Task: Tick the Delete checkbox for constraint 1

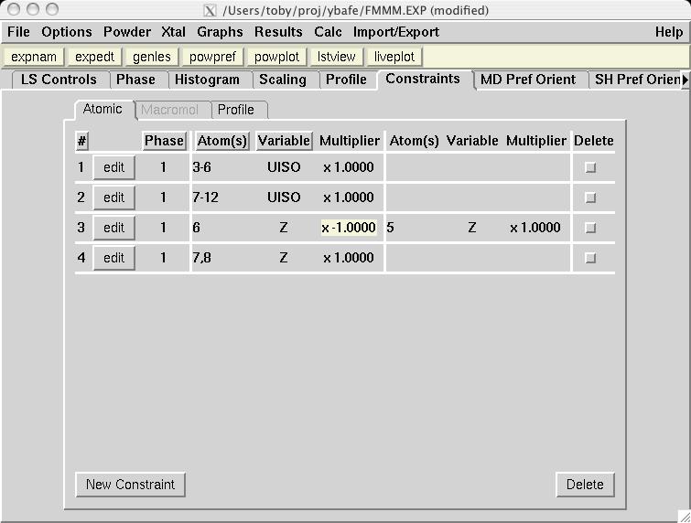Action: click(x=590, y=167)
